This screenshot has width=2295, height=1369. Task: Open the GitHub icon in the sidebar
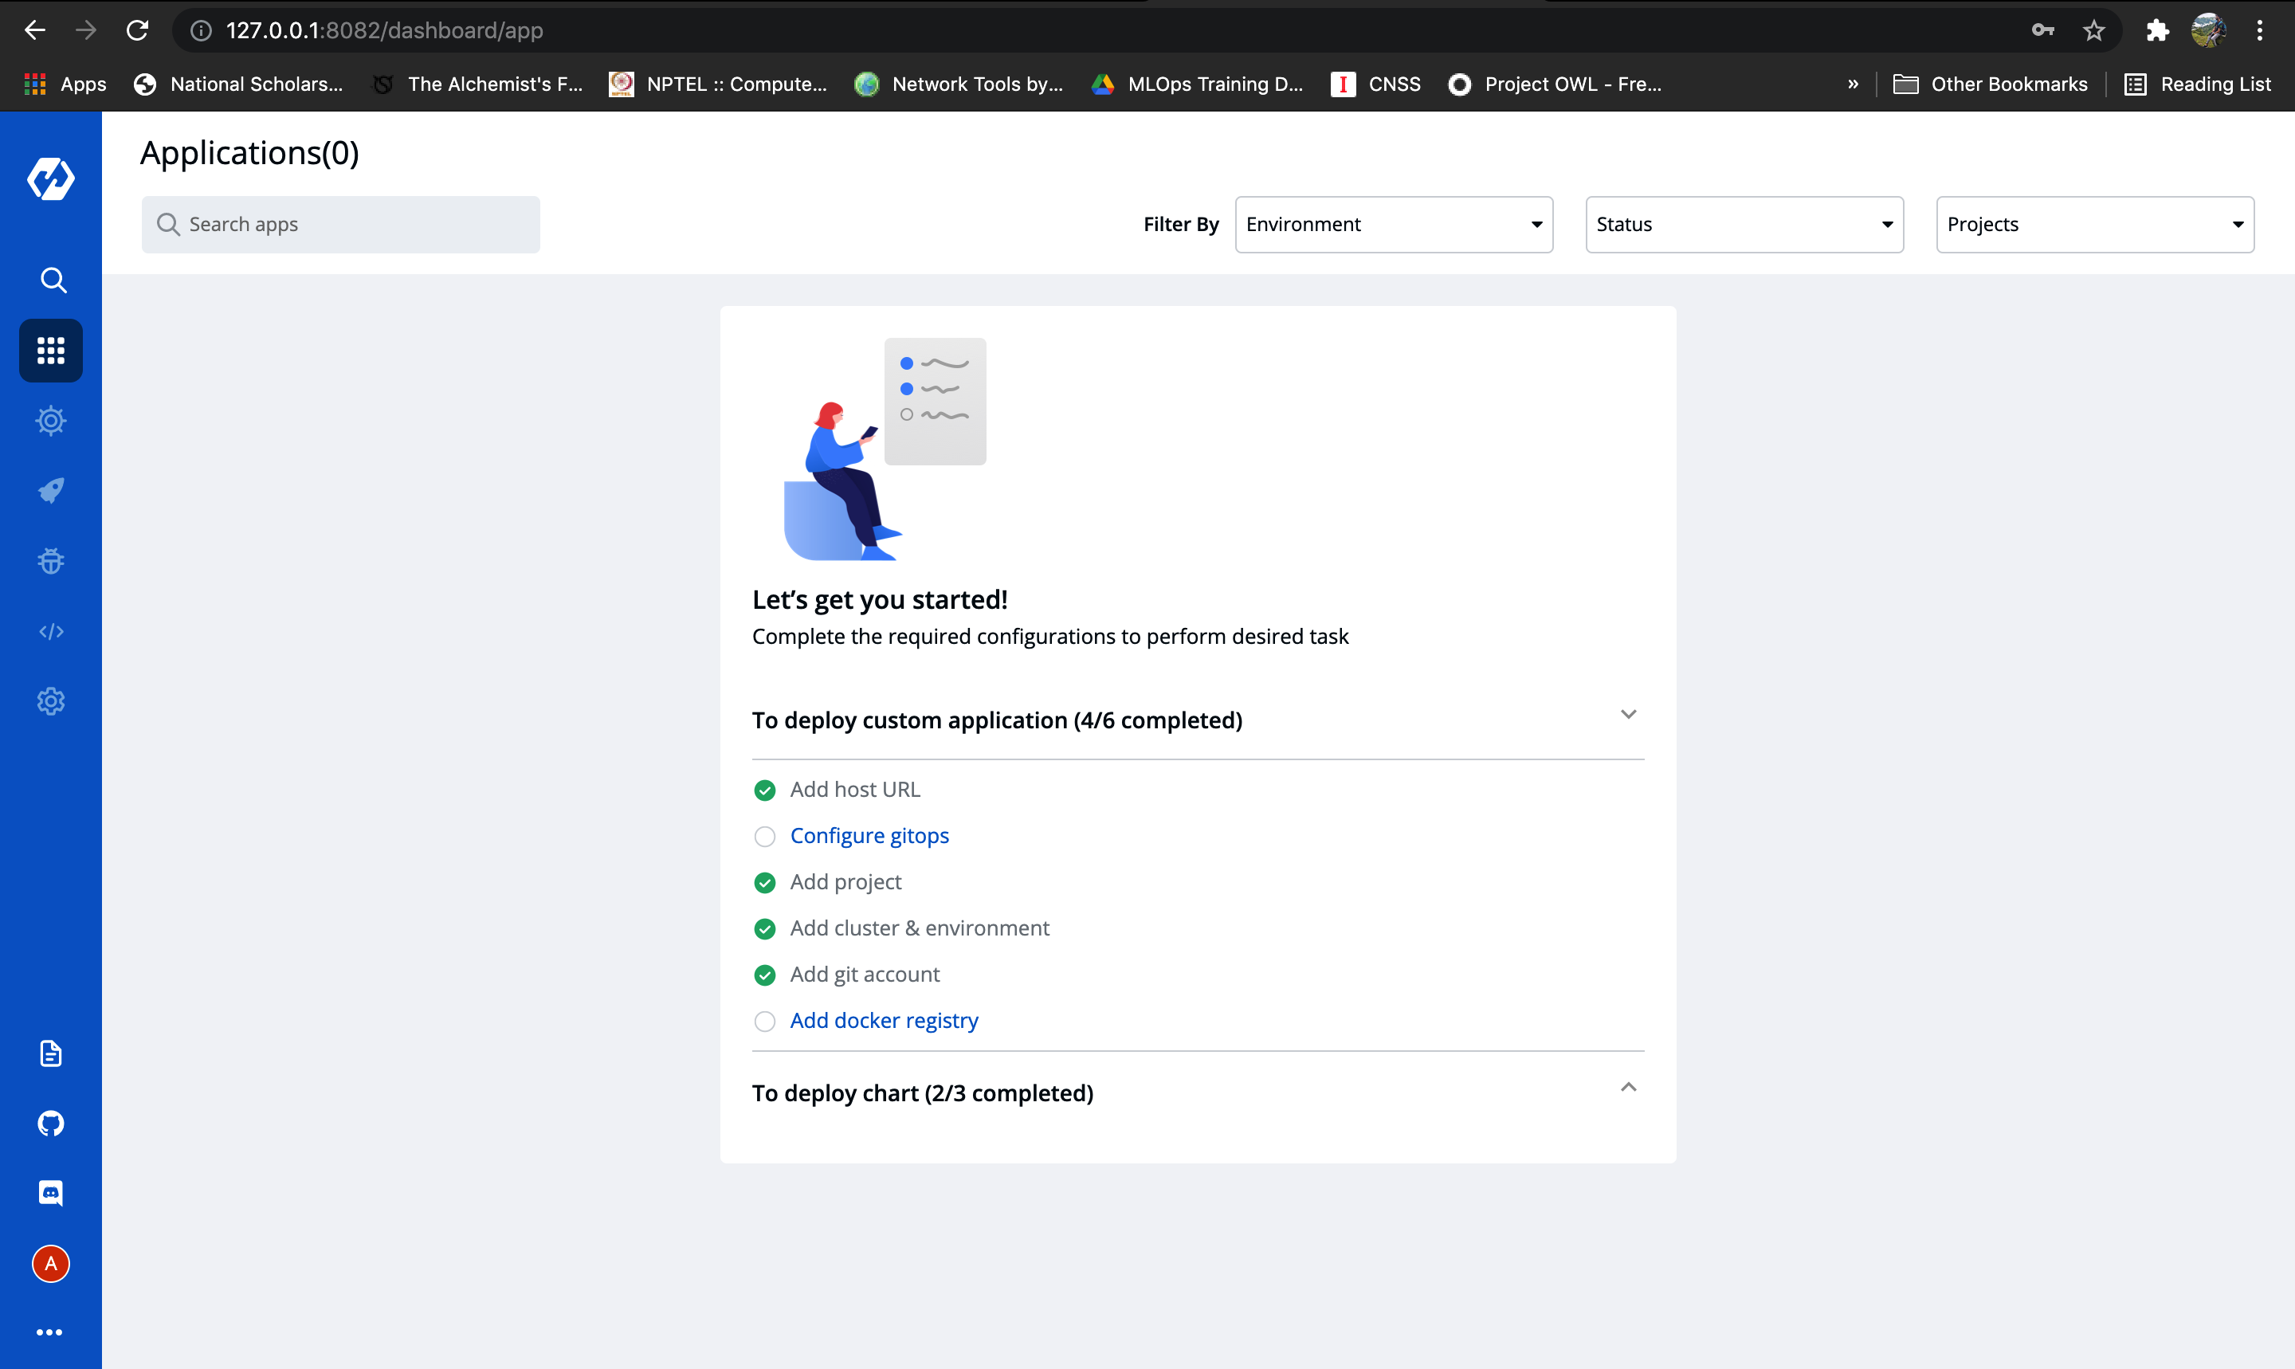(x=51, y=1123)
